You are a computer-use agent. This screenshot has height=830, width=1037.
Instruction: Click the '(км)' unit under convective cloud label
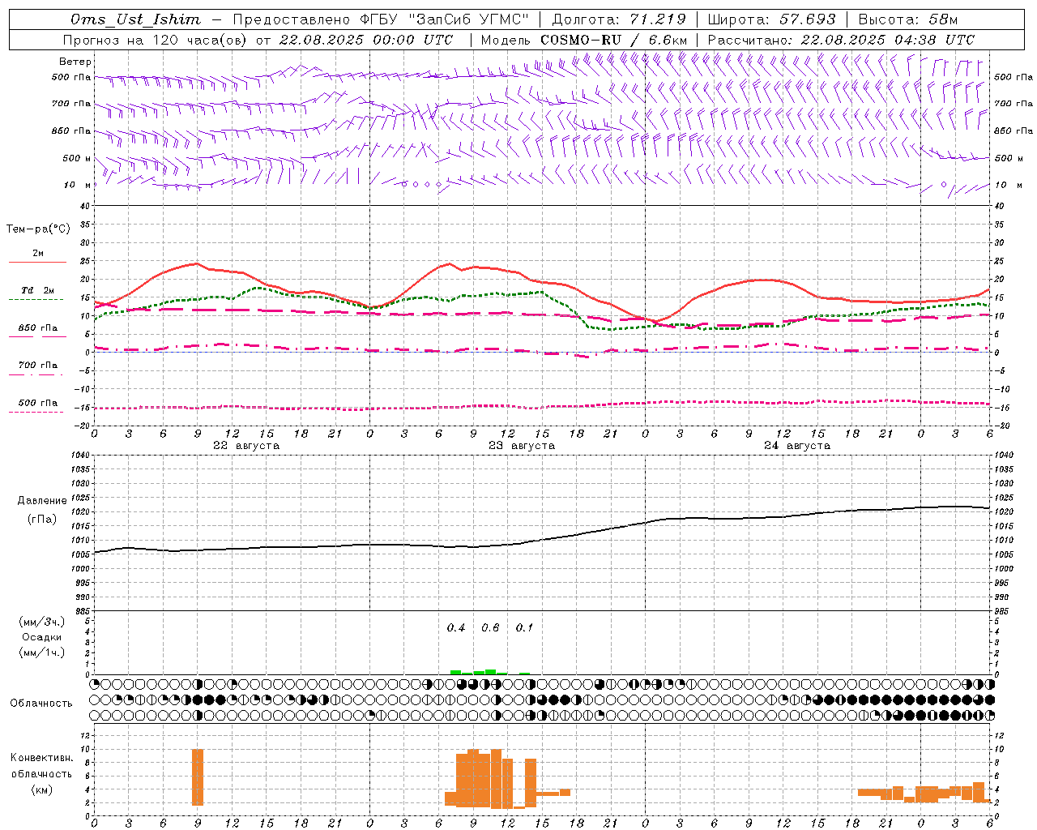(x=42, y=789)
